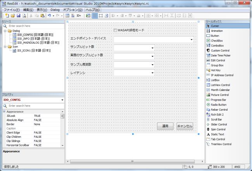The image size is (252, 171).
Task: Click the Open folder toolbar icon
Action: pos(13,15)
